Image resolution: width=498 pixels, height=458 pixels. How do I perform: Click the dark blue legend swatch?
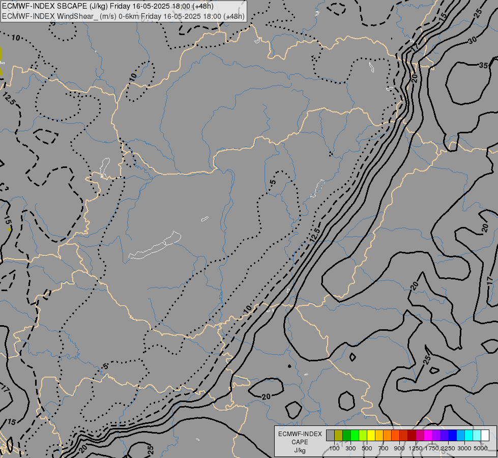453,435
